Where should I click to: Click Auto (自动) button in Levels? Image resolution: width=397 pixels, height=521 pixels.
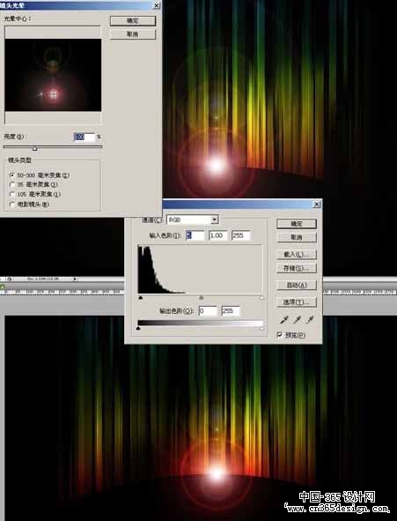297,285
